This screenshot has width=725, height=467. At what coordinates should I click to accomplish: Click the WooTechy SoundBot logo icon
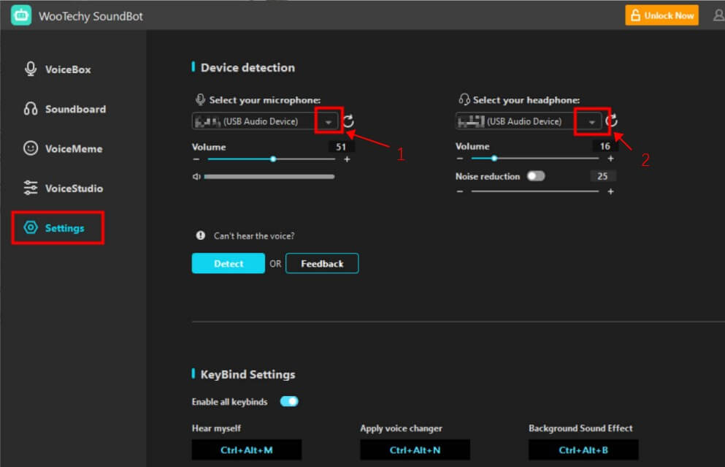21,15
